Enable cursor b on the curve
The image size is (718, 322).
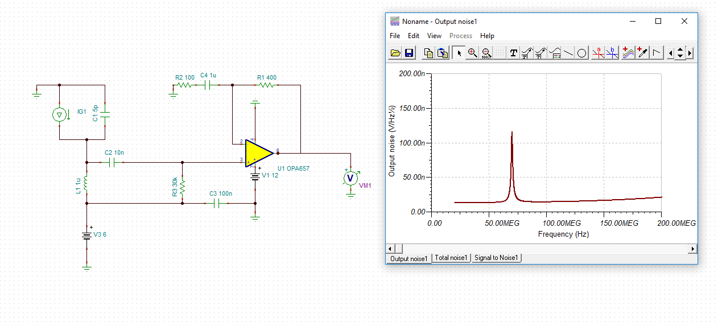612,53
